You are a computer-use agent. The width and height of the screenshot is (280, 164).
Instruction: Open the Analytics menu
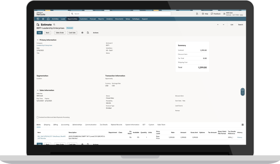pos(110,19)
